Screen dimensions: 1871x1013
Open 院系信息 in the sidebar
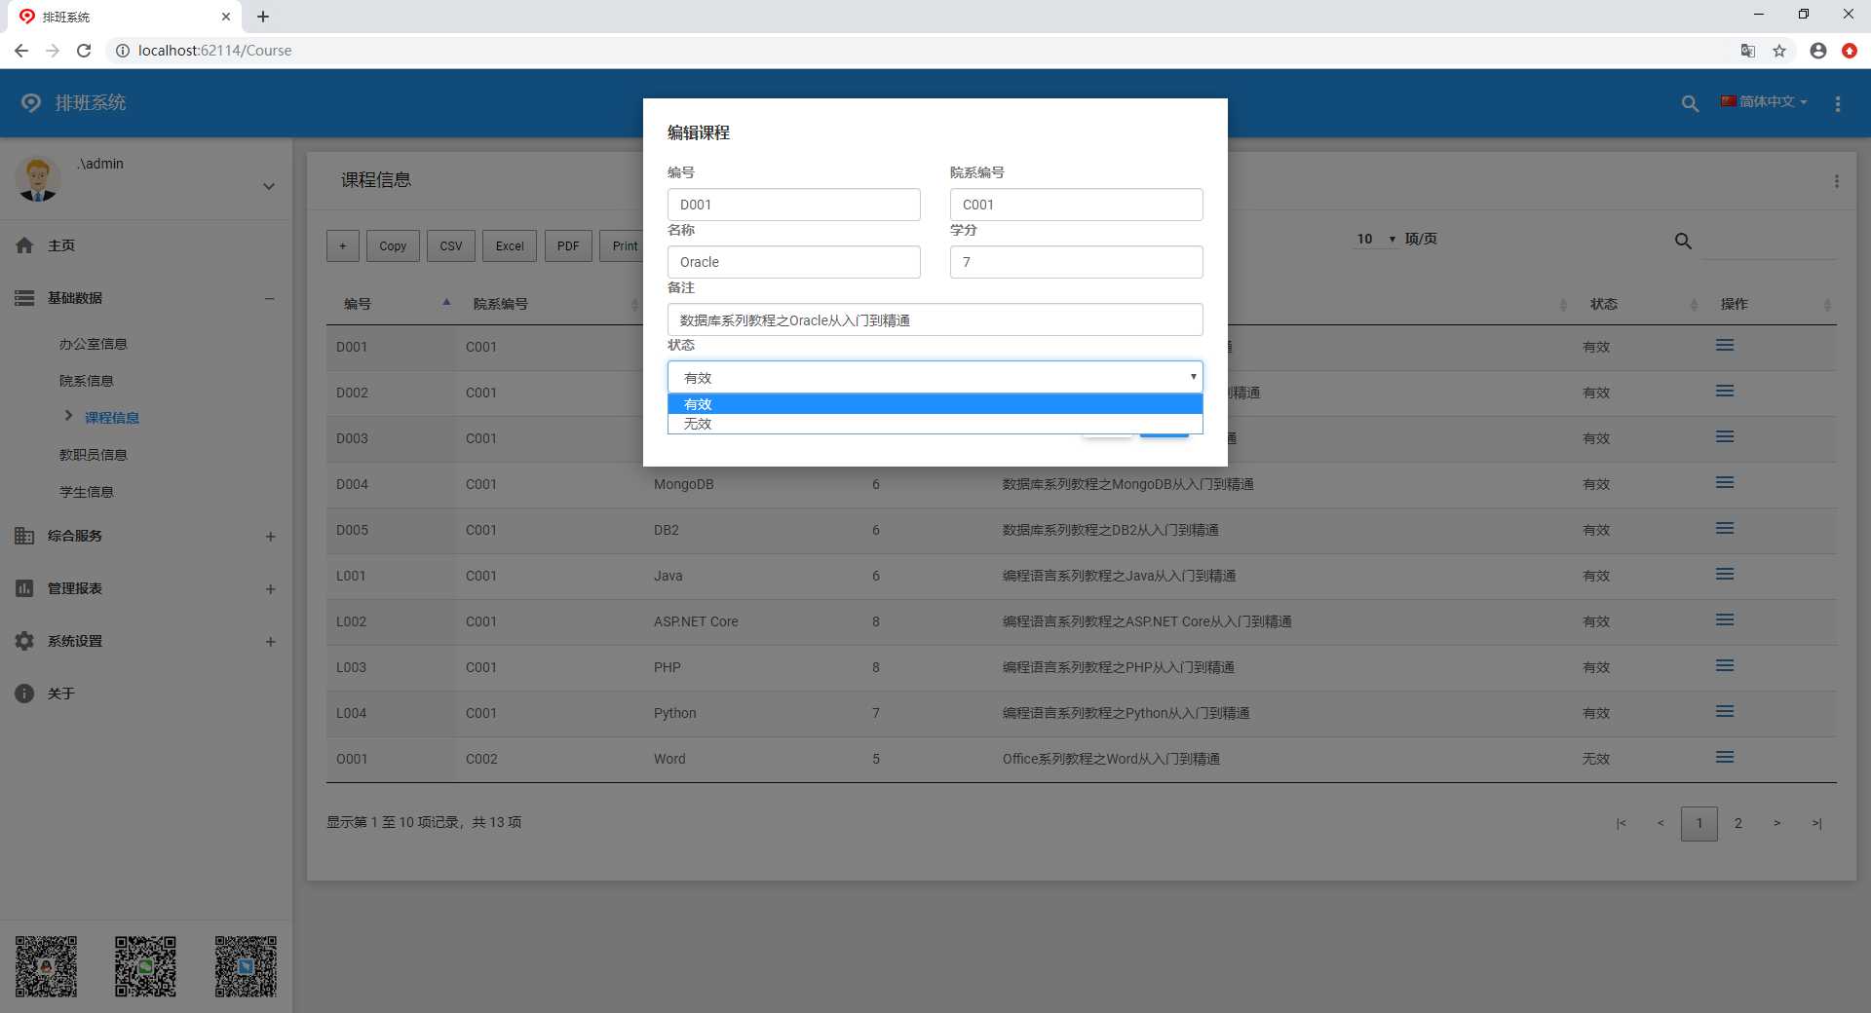tap(87, 381)
